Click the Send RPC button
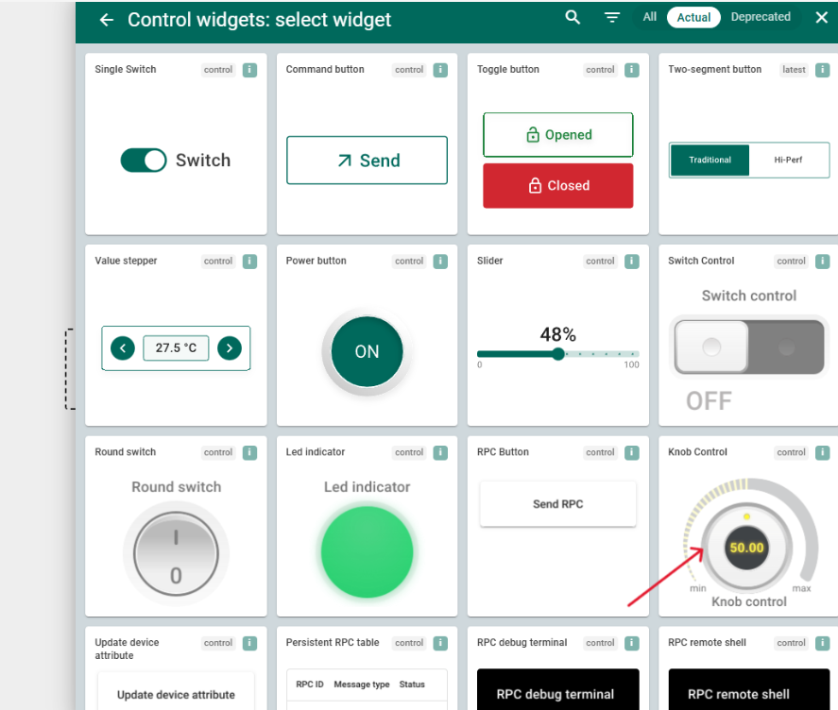Screen dimensions: 838x710 click(x=557, y=504)
